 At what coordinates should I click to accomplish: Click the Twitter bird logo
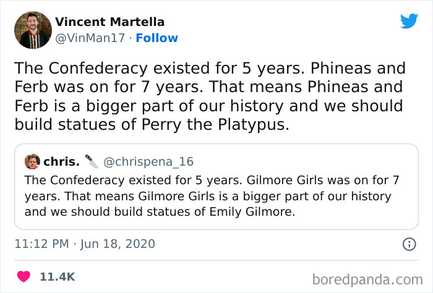[409, 21]
